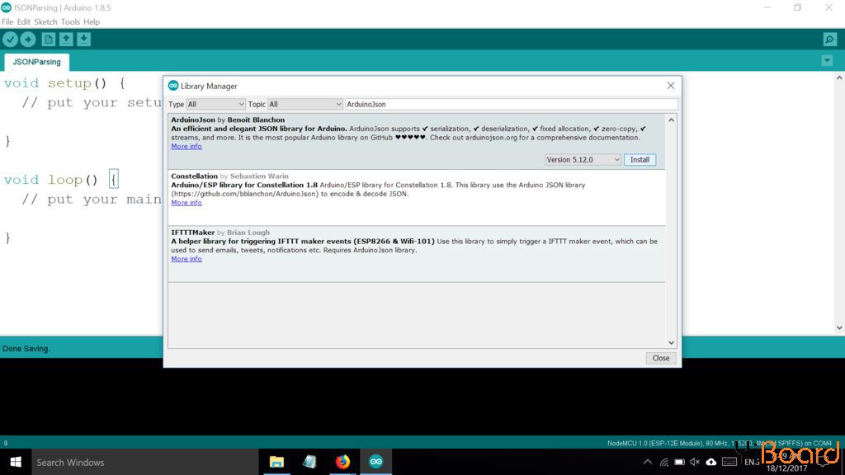Click the battery tray icon
845x475 pixels.
point(680,462)
